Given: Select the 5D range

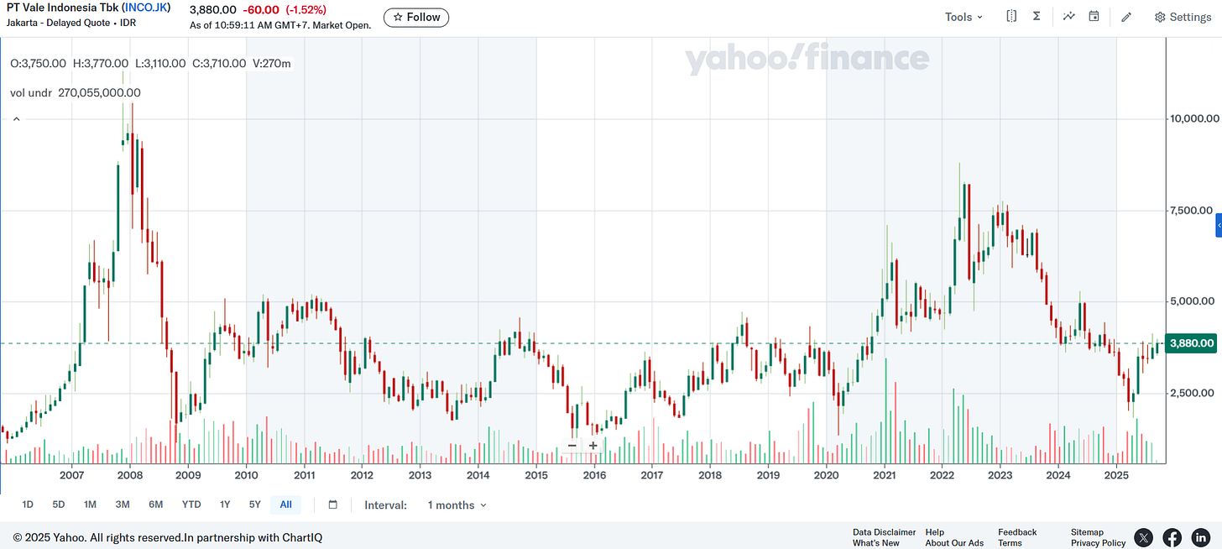Looking at the screenshot, I should (x=59, y=505).
